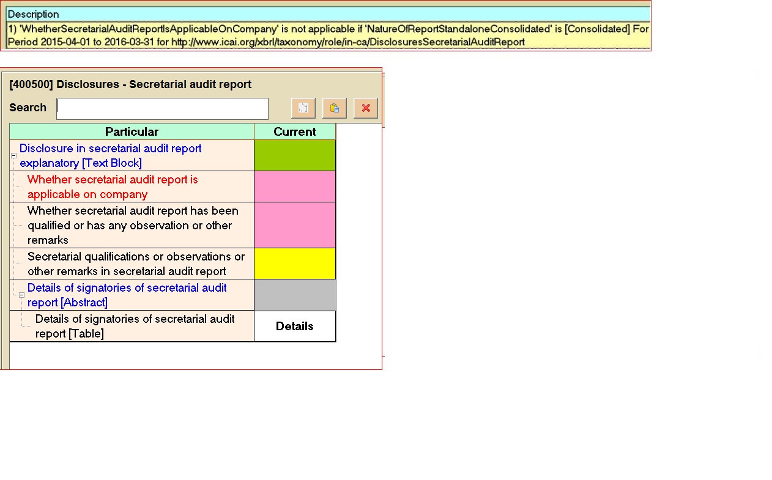Select 'Details of signatories of secretarial audit report [Table]' label
Image resolution: width=772 pixels, height=480 pixels.
[135, 327]
